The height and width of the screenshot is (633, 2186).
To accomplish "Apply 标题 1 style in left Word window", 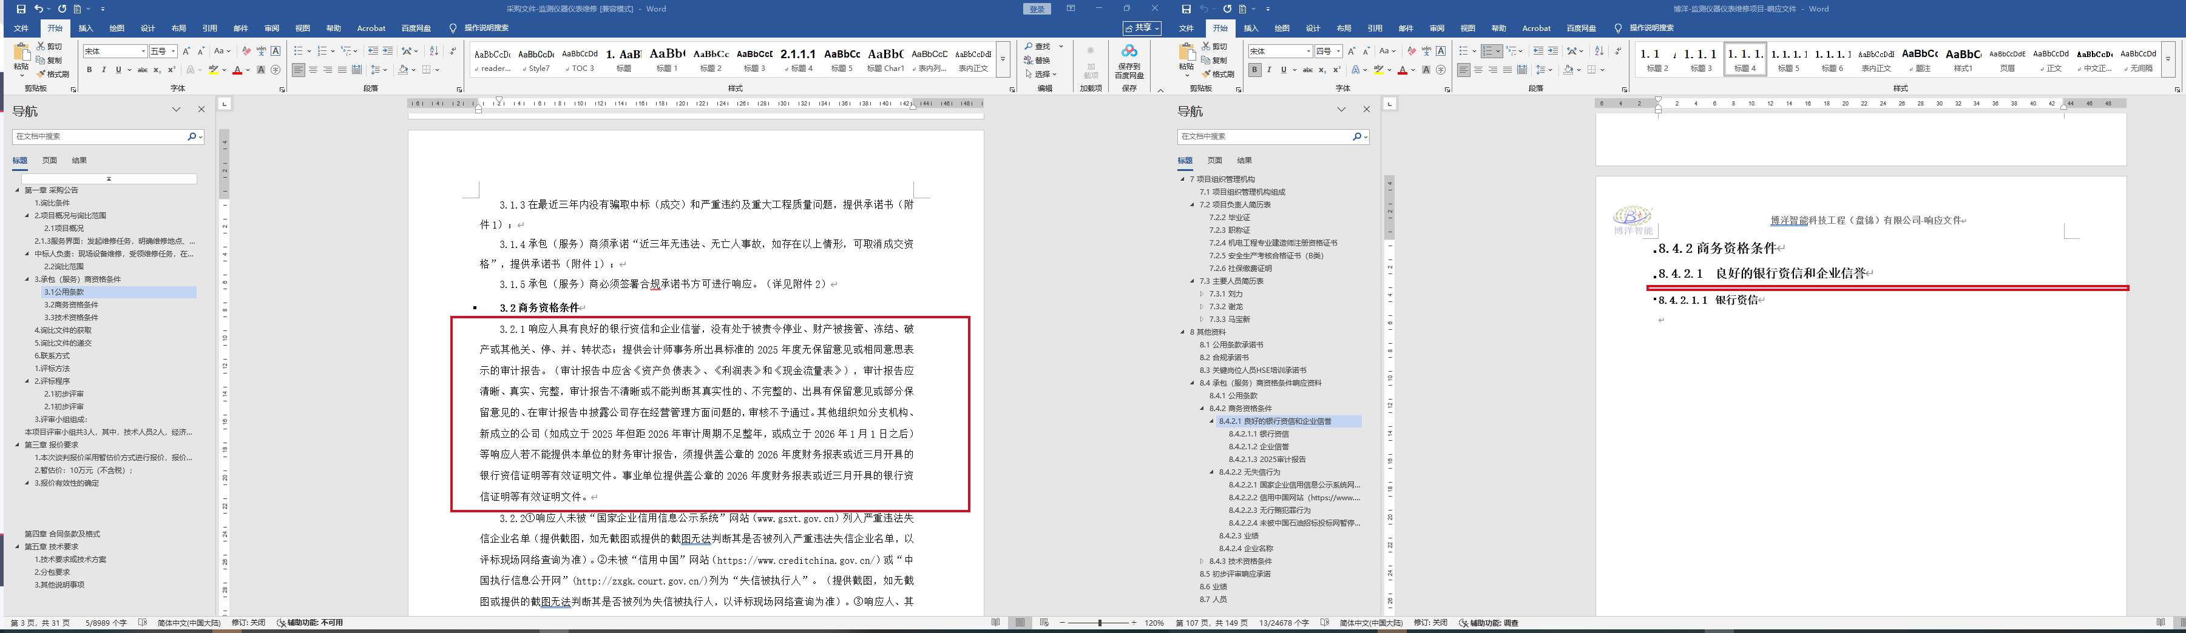I will pyautogui.click(x=667, y=59).
